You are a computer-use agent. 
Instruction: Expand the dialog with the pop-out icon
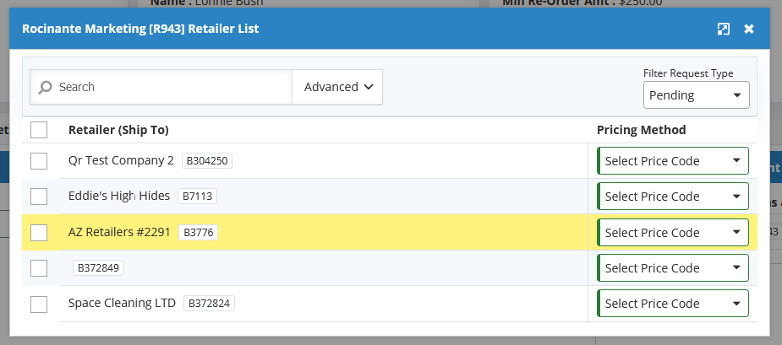pyautogui.click(x=723, y=29)
